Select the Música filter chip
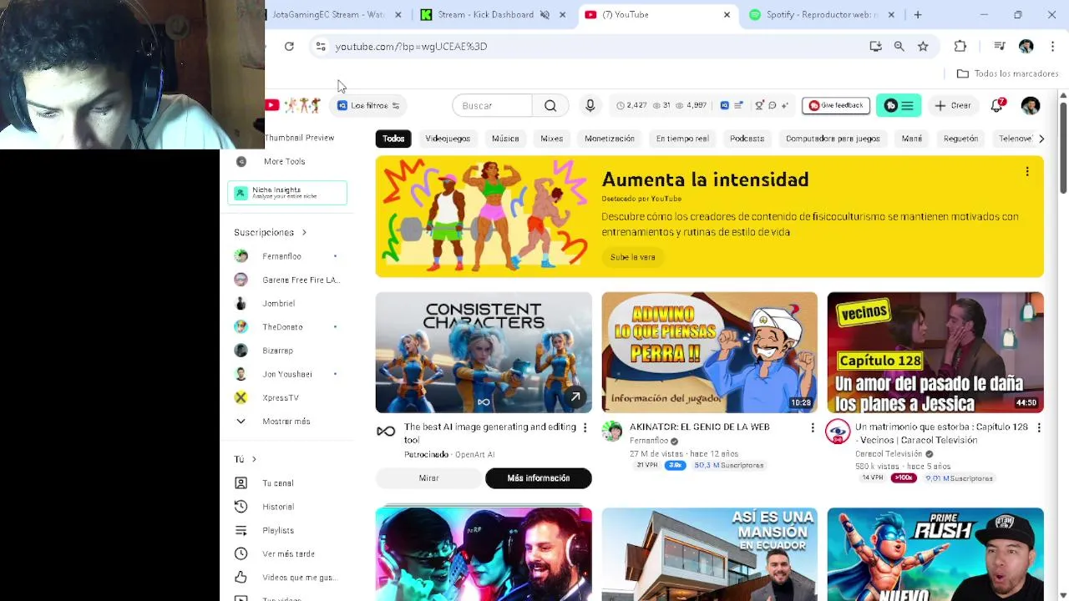Viewport: 1069px width, 601px height. pos(505,139)
